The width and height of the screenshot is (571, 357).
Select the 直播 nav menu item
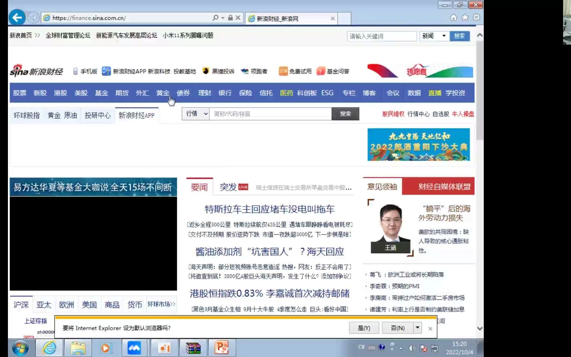pos(435,93)
